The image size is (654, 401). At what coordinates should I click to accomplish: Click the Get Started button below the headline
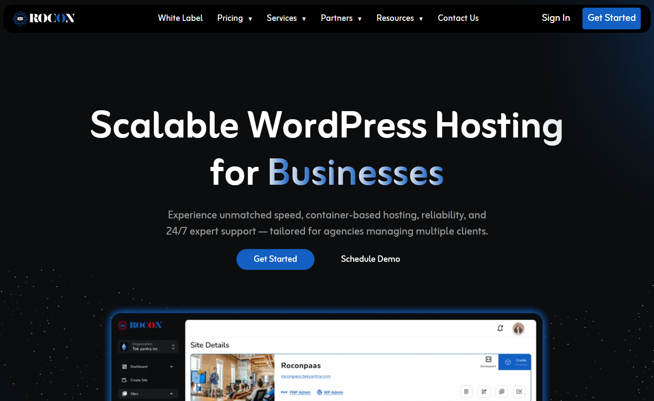pyautogui.click(x=275, y=259)
